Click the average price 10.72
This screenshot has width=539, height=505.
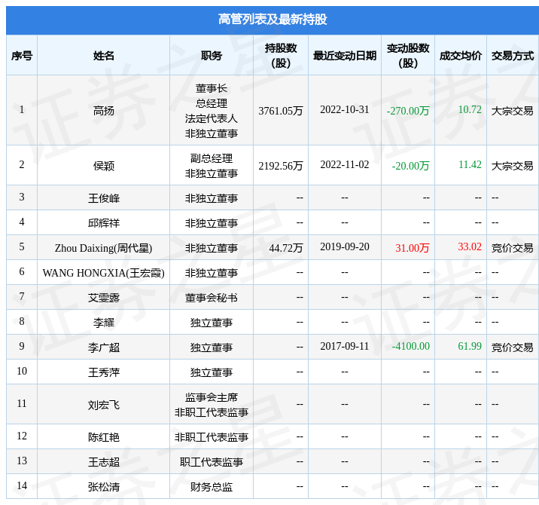click(470, 109)
